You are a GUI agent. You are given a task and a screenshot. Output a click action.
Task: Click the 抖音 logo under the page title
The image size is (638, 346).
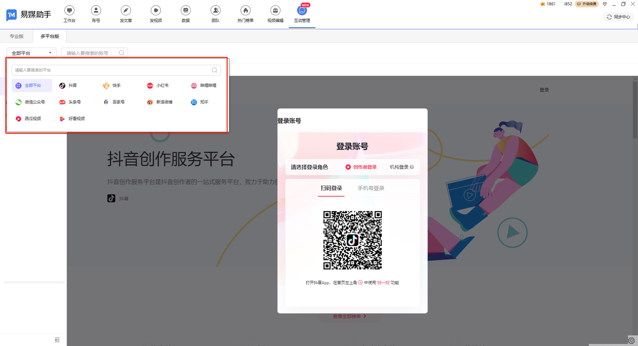click(111, 198)
